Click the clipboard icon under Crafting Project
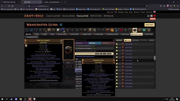The height and width of the screenshot is (101, 180). (26, 45)
